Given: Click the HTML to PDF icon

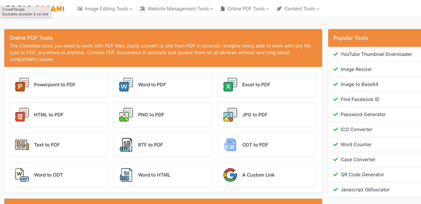Looking at the screenshot, I should [22, 115].
